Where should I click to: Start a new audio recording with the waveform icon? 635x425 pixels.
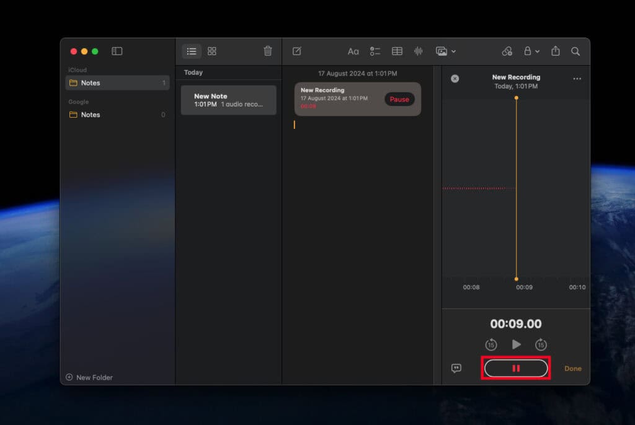pos(418,51)
